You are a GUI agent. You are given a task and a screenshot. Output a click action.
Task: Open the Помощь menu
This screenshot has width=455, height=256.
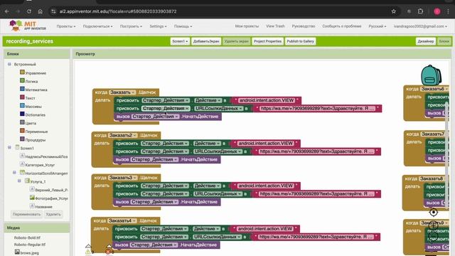pyautogui.click(x=183, y=26)
